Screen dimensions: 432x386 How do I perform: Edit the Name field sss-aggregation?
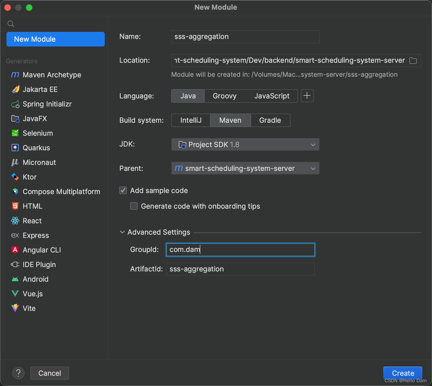pyautogui.click(x=245, y=37)
